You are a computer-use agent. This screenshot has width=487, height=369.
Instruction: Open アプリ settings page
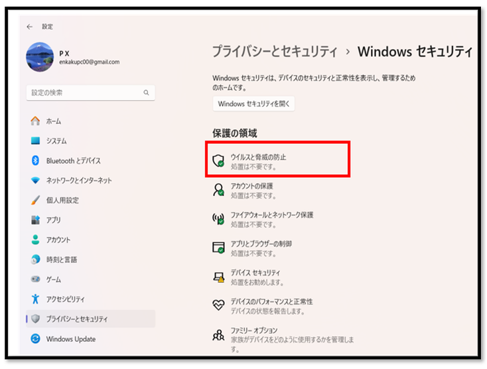pos(90,220)
